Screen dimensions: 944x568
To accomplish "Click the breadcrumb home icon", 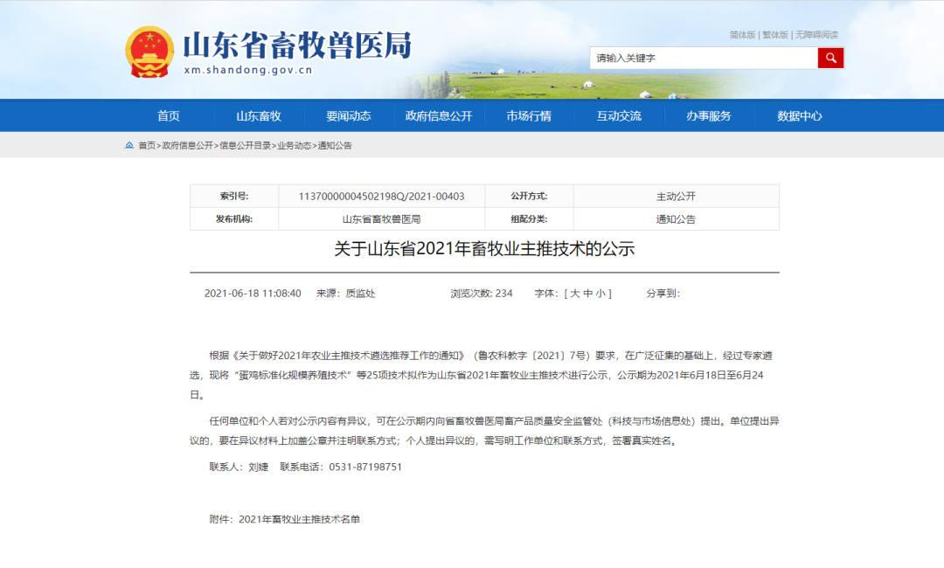I will click(129, 146).
